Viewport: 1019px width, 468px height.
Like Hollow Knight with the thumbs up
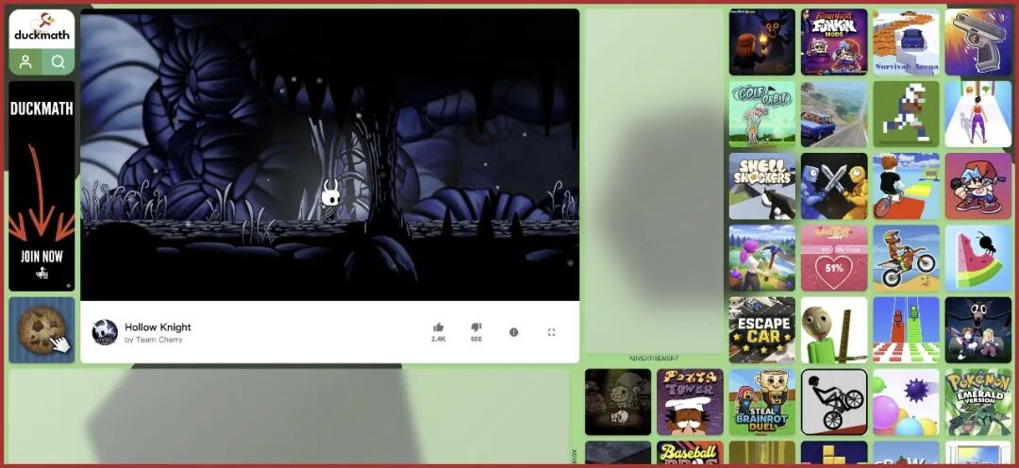(x=439, y=328)
